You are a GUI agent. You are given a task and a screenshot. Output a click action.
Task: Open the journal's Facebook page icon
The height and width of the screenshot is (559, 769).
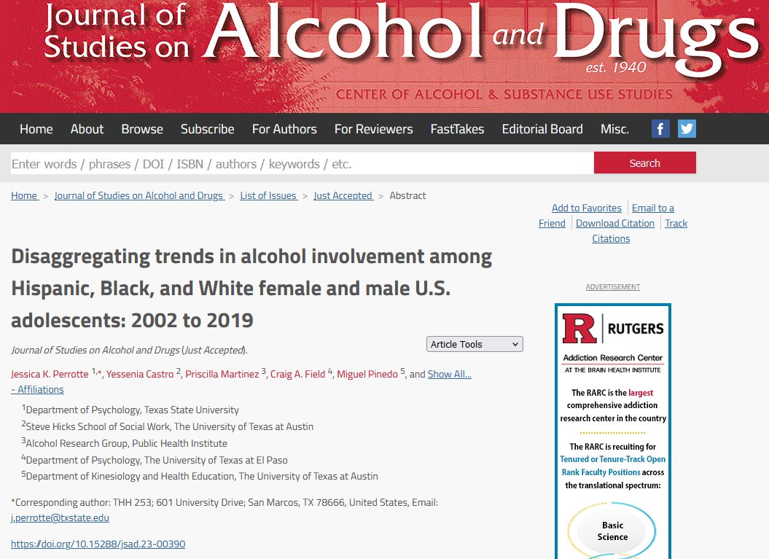pos(660,129)
